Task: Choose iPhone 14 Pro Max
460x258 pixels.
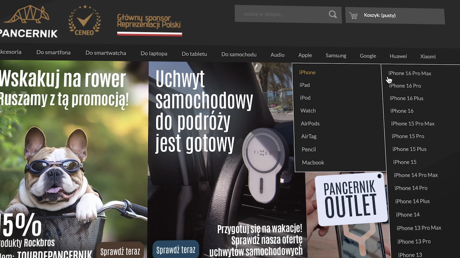Action: pos(416,175)
